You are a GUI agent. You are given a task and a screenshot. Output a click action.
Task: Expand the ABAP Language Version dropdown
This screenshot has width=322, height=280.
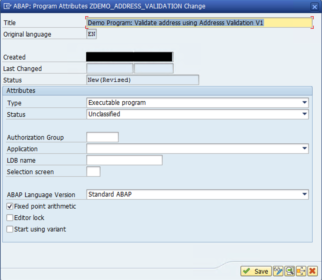coord(304,194)
